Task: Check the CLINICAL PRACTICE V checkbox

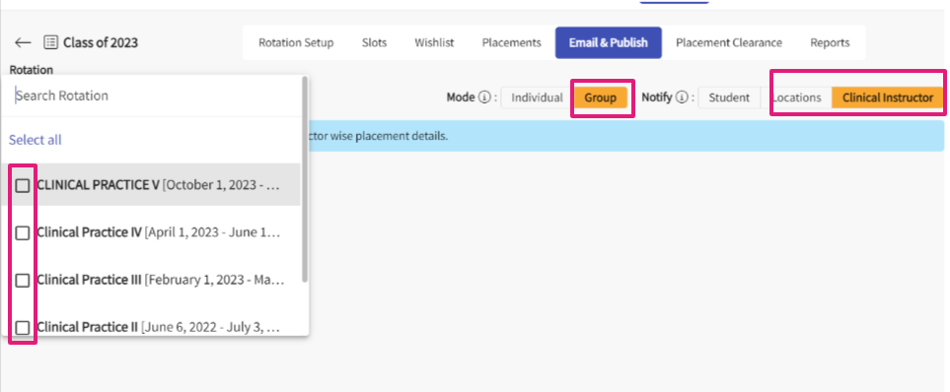Action: click(23, 185)
